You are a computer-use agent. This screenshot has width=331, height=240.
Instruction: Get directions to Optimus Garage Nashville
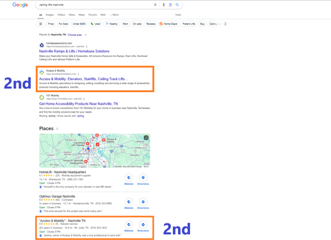(143, 204)
